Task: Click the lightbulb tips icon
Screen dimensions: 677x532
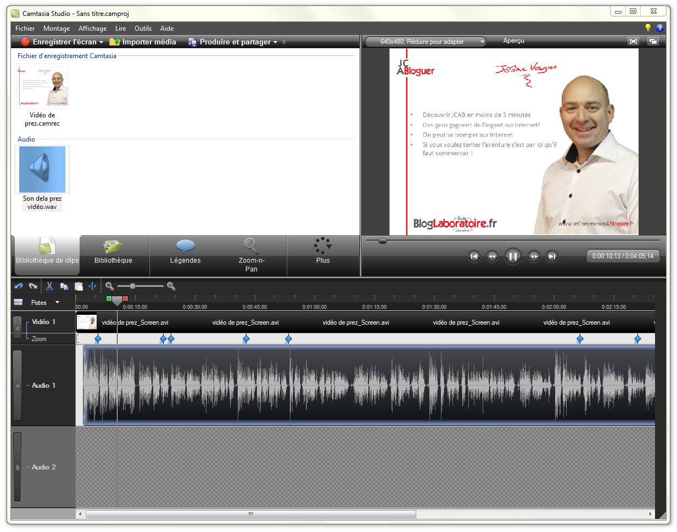Action: click(x=648, y=28)
